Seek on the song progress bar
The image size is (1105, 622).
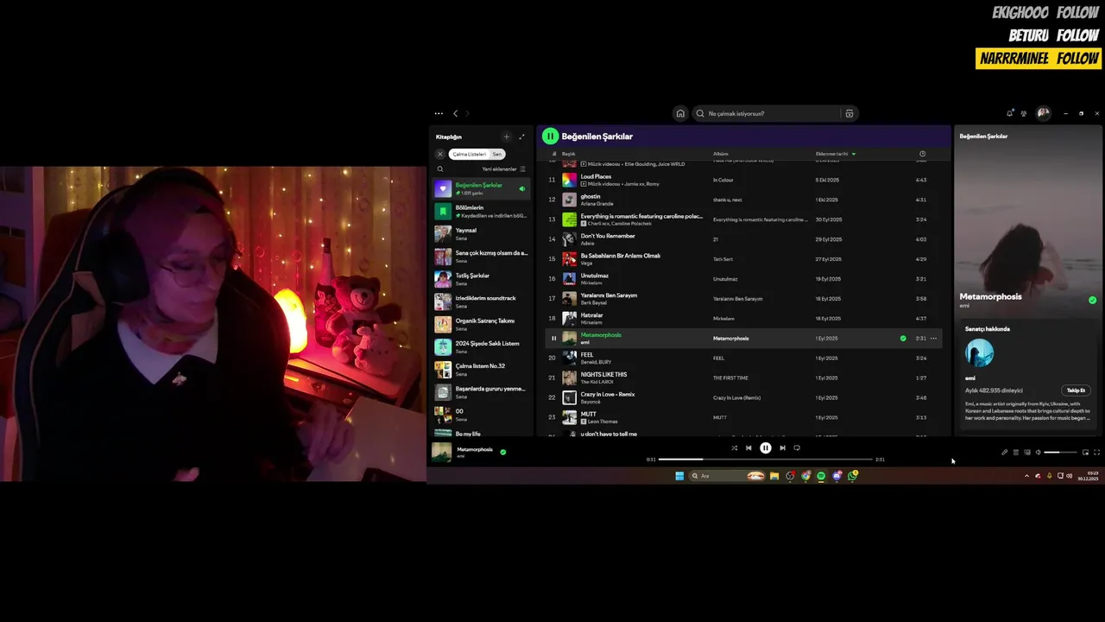pos(765,460)
